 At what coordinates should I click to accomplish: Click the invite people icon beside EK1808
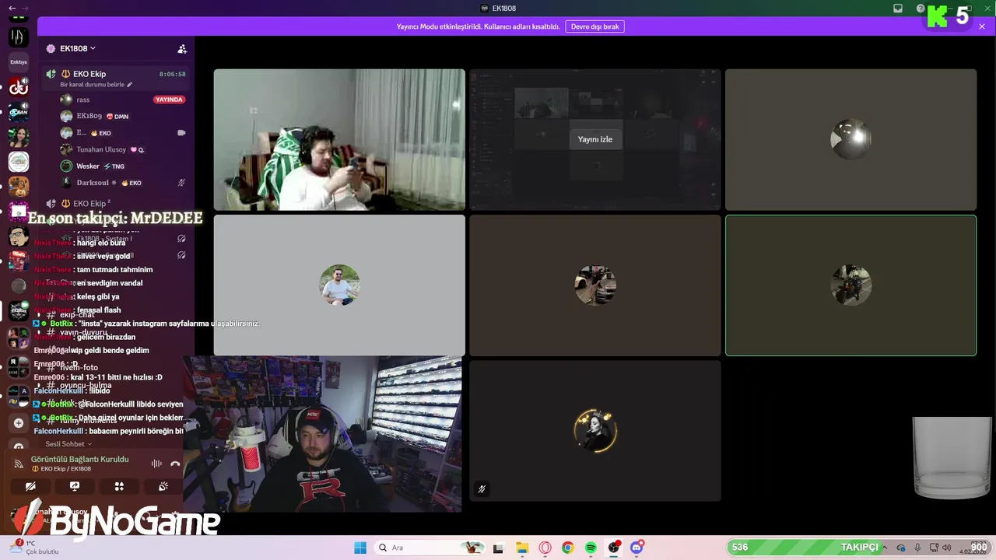coord(182,48)
